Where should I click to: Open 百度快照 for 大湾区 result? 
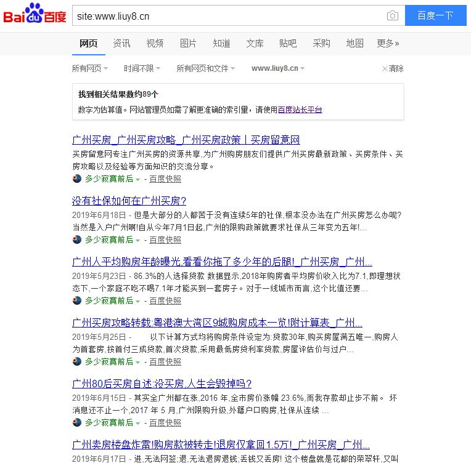165,361
